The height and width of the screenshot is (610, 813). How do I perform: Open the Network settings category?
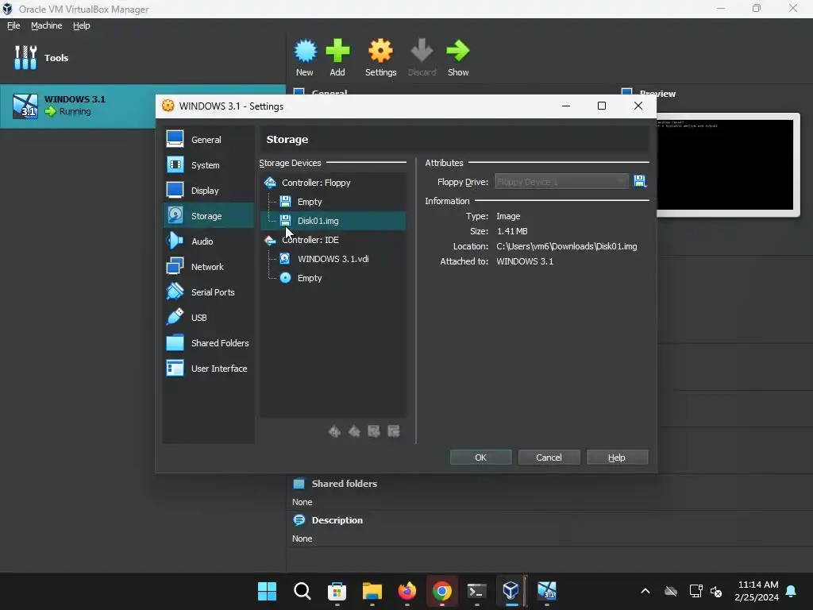(209, 267)
